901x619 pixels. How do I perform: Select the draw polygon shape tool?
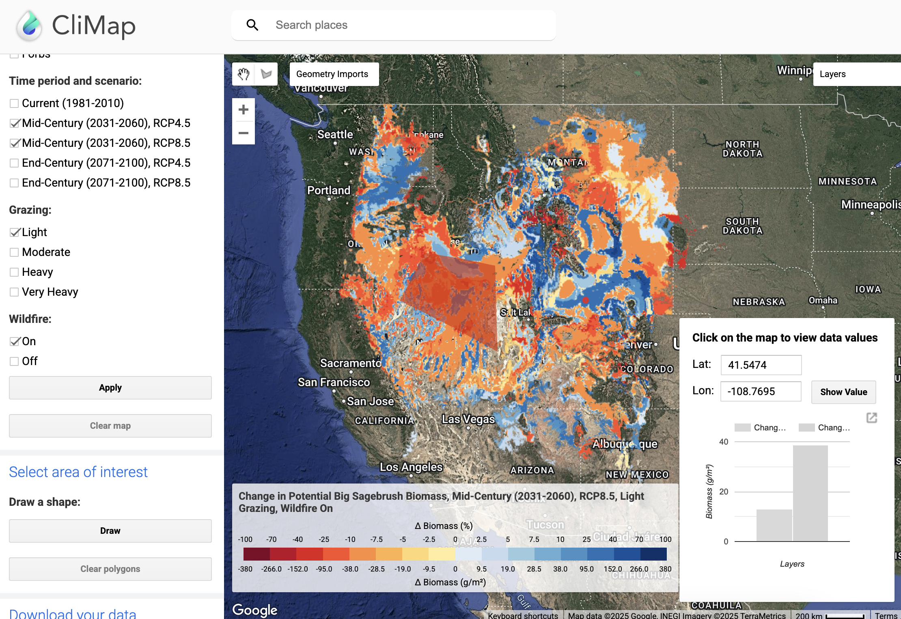tap(266, 74)
